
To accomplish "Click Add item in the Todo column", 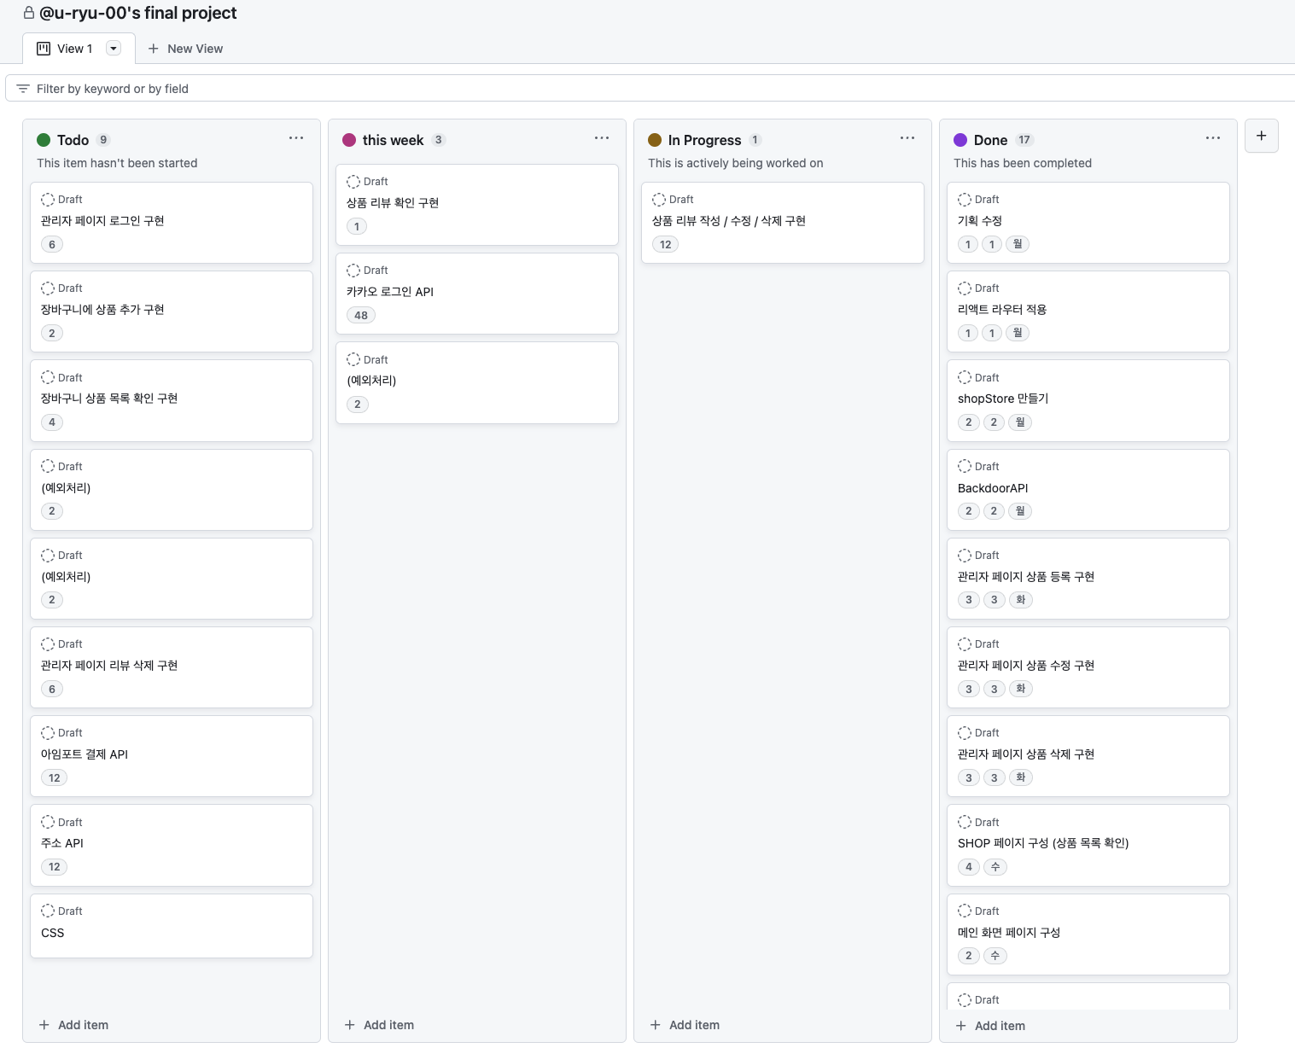I will 74,1025.
